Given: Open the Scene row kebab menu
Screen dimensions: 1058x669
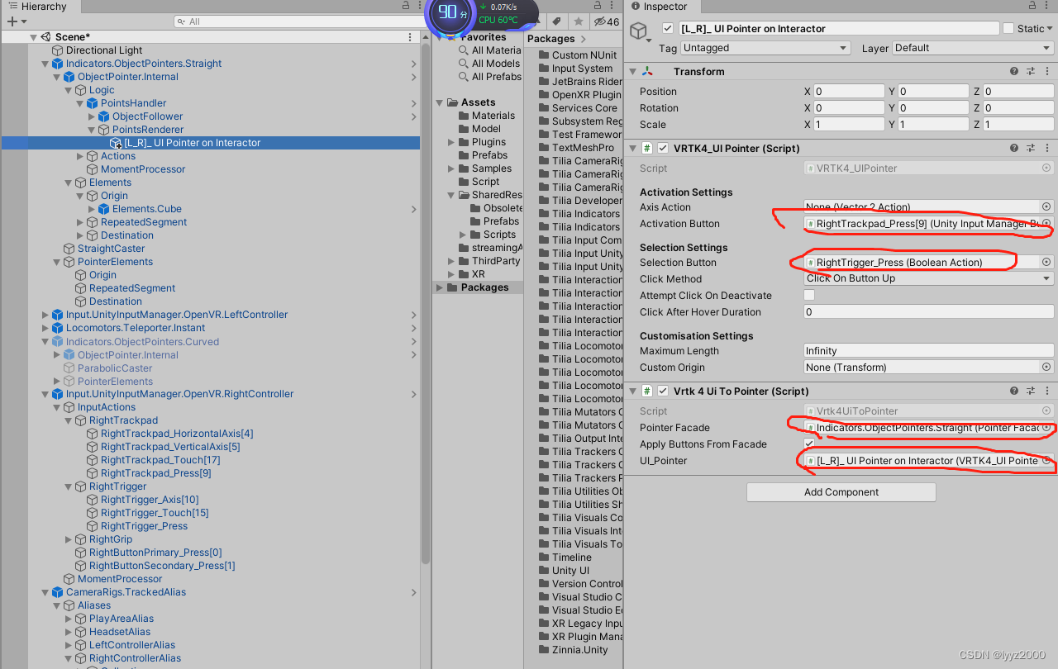Looking at the screenshot, I should [410, 37].
